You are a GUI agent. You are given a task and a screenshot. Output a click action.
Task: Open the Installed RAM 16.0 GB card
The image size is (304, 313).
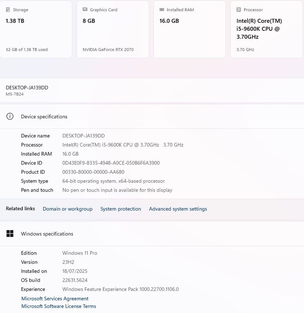(x=190, y=29)
